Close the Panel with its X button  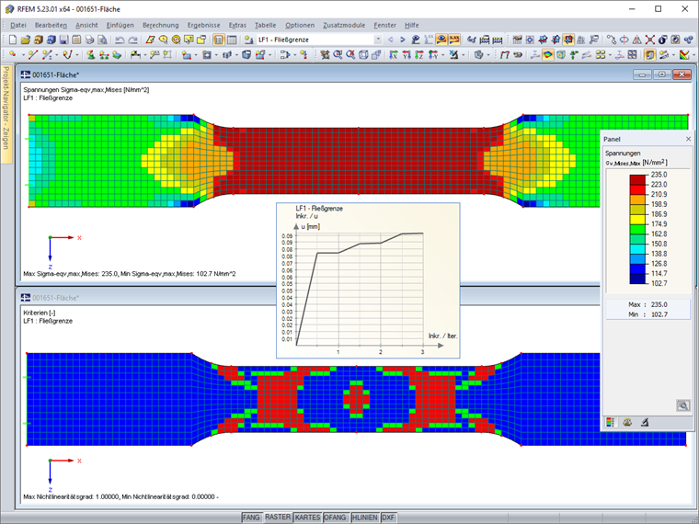[x=688, y=139]
